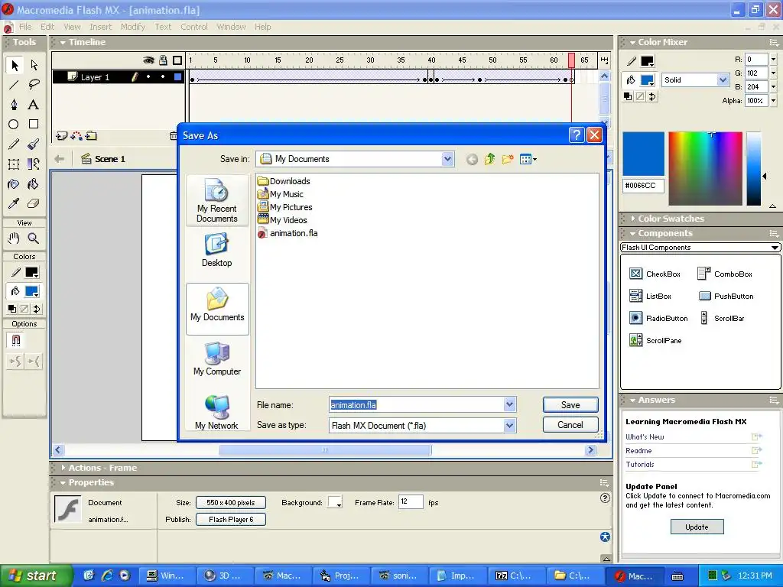The image size is (783, 587).
Task: Click the Cancel button
Action: (570, 425)
